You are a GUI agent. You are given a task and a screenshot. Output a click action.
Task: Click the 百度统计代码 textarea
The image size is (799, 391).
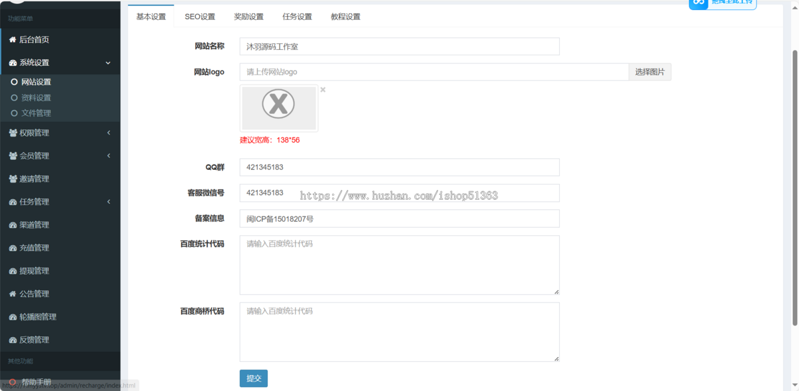tap(400, 265)
